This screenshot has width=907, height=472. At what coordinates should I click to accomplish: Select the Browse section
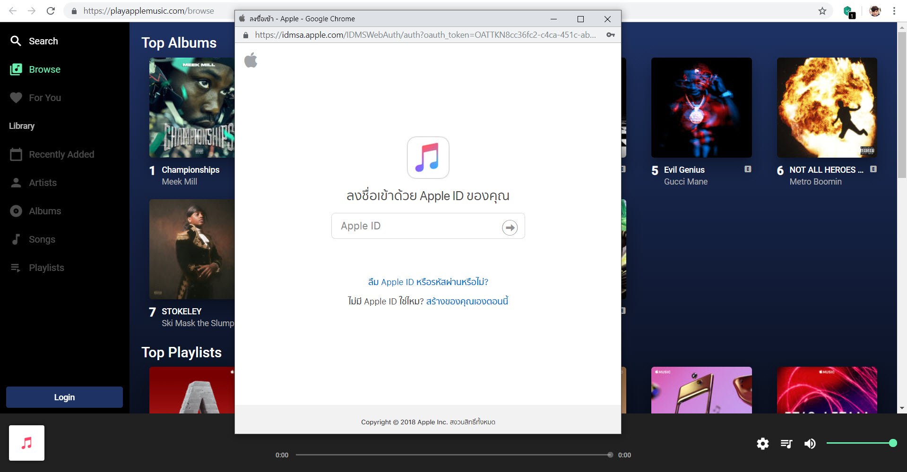(45, 69)
